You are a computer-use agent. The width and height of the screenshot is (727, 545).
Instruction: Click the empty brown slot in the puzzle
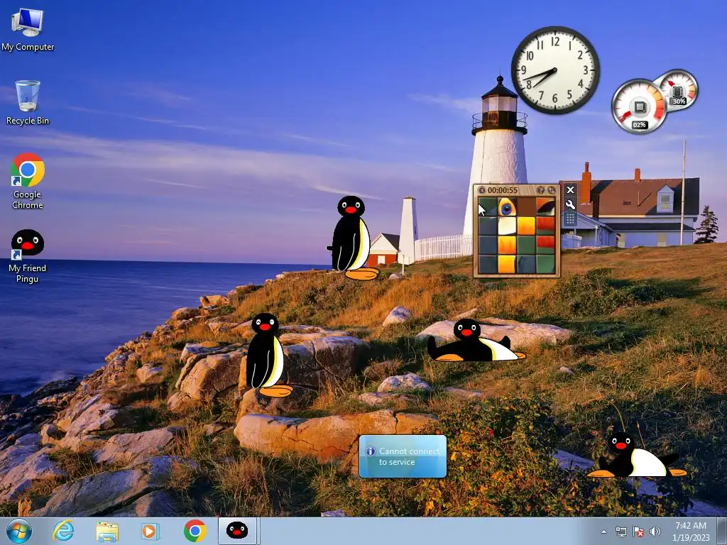526,207
